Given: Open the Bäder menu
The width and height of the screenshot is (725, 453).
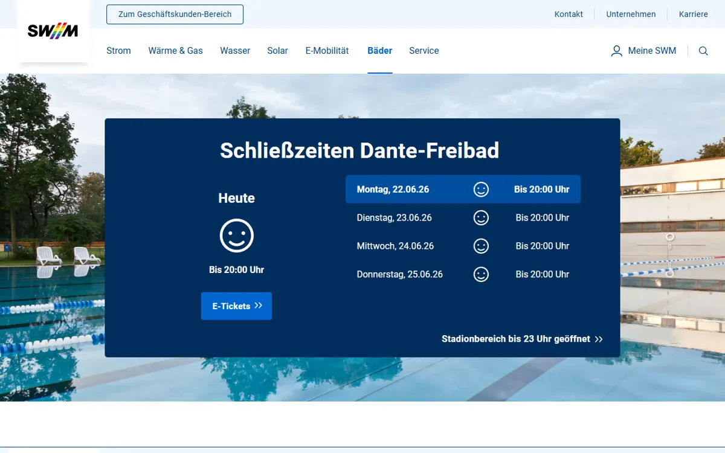Looking at the screenshot, I should (380, 51).
